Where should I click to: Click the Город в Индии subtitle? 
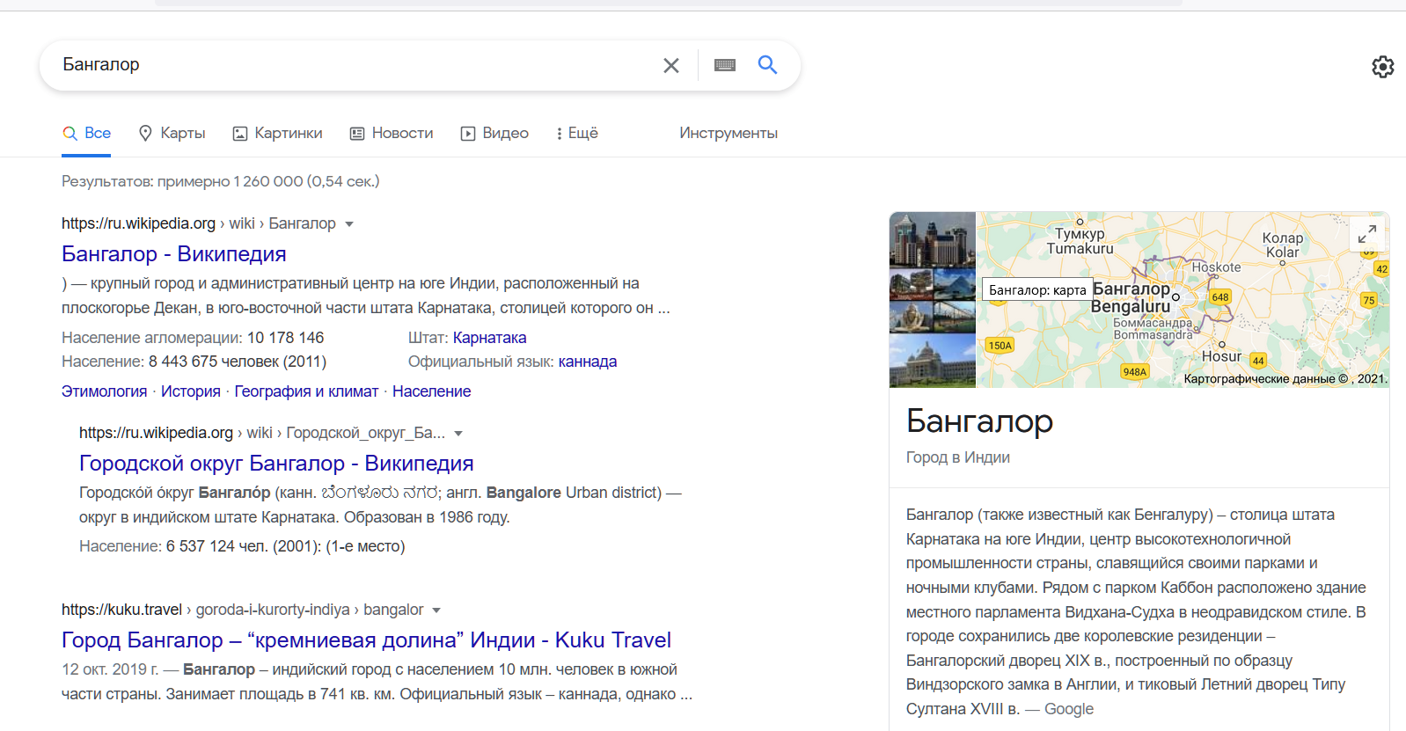957,457
